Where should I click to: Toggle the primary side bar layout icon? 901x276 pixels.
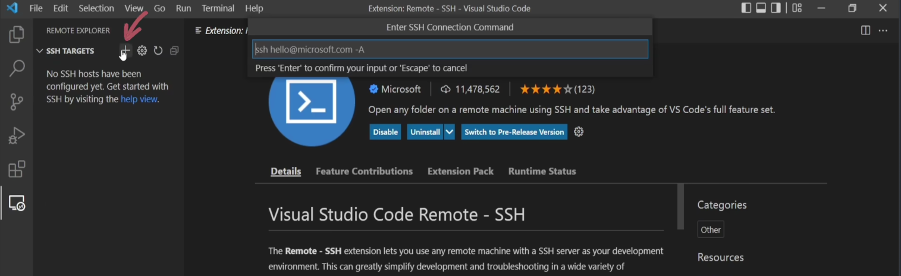[746, 8]
